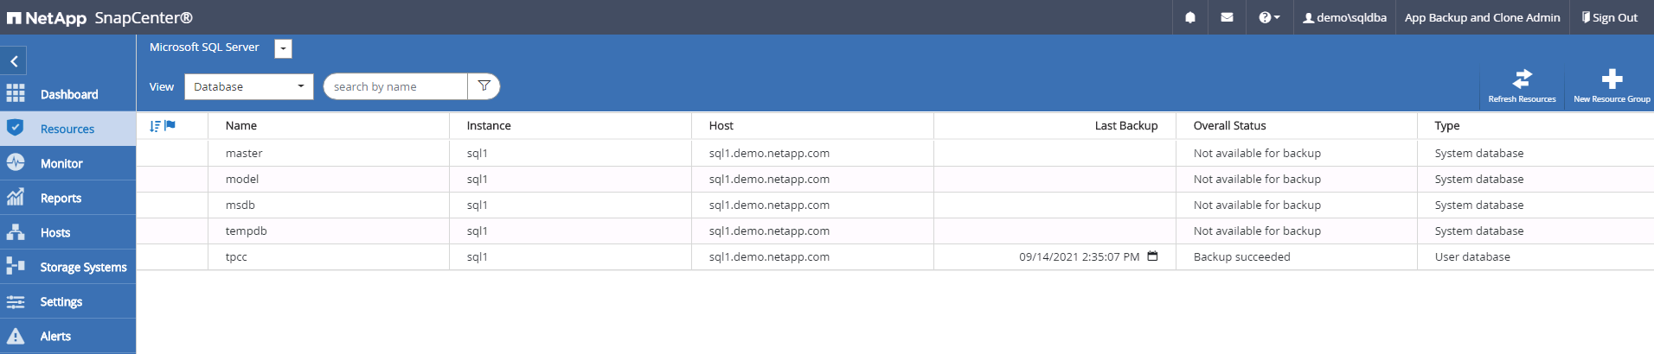This screenshot has height=354, width=1654.
Task: Collapse the left navigation sidebar
Action: pyautogui.click(x=14, y=61)
